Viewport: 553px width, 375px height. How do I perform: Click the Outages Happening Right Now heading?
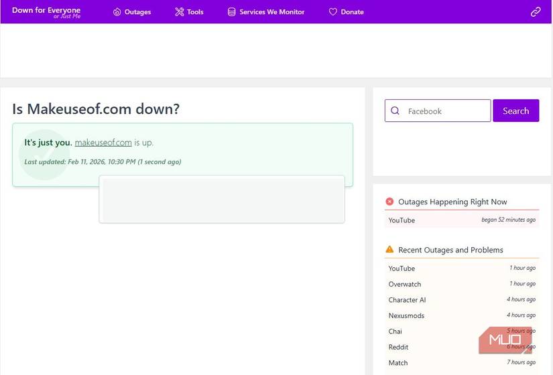(x=452, y=202)
